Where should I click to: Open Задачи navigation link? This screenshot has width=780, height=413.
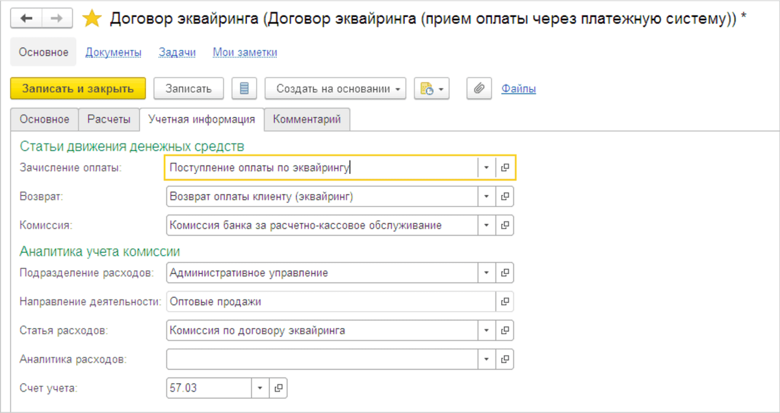(177, 53)
